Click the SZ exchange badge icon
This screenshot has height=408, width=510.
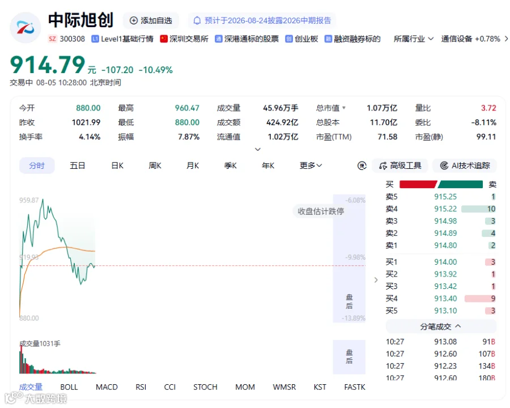coord(52,39)
